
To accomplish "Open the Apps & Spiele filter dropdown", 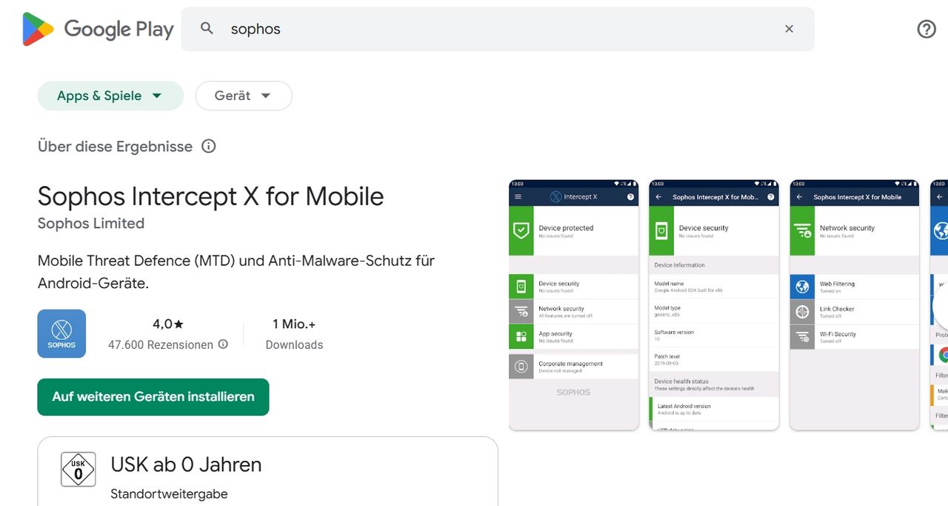I will click(110, 96).
